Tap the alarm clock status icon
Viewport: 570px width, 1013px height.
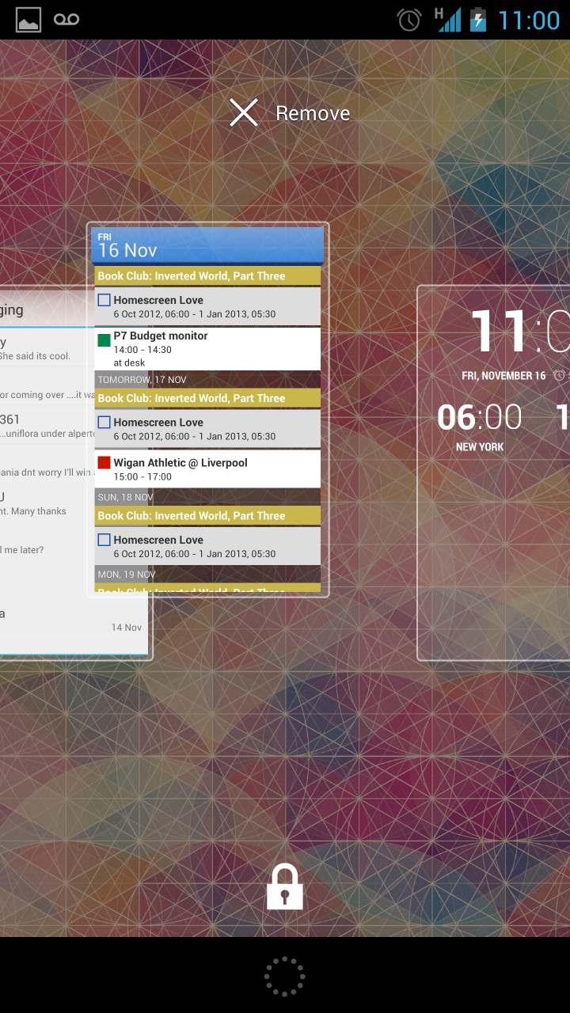pyautogui.click(x=409, y=20)
